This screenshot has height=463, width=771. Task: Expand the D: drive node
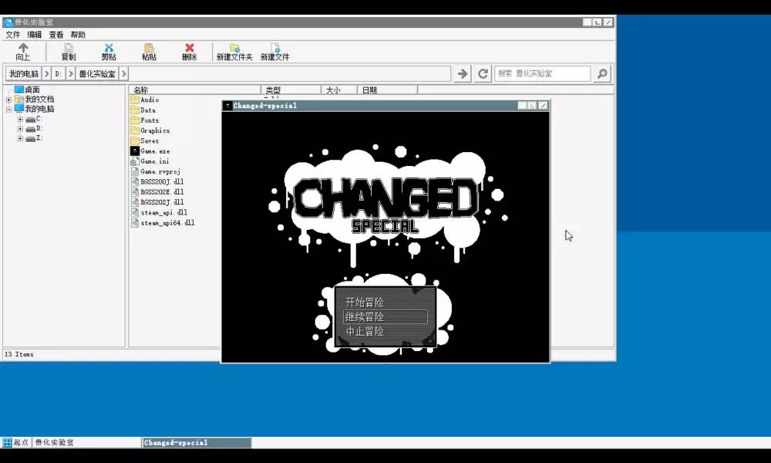point(20,129)
